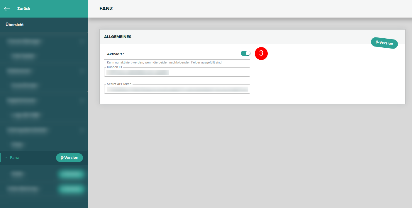Click the FANZ page title

click(x=106, y=9)
